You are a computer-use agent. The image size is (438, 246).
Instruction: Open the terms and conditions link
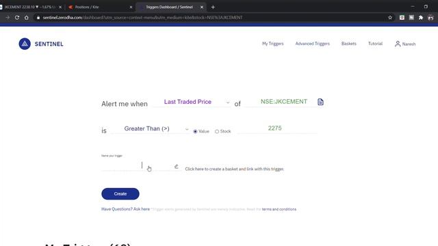tap(279, 209)
